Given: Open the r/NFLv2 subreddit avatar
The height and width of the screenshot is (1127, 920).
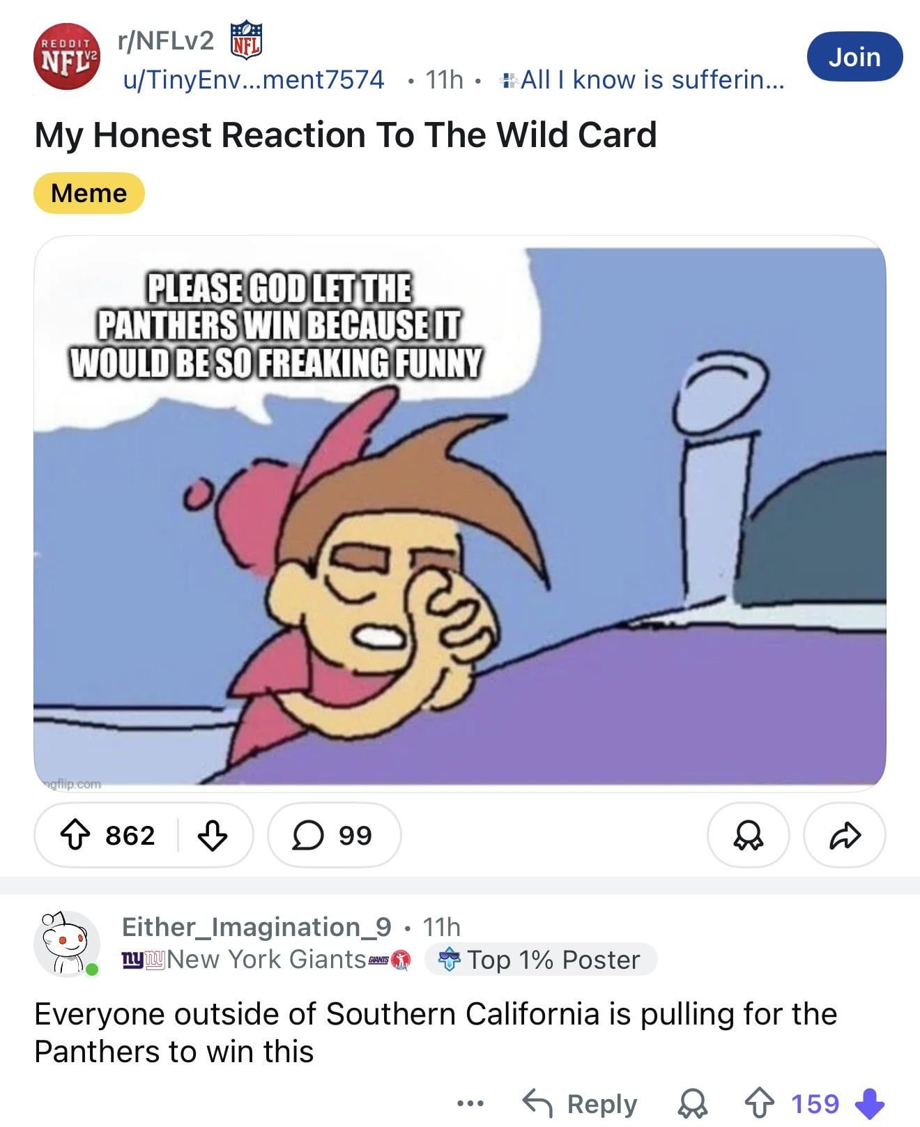Looking at the screenshot, I should (67, 56).
